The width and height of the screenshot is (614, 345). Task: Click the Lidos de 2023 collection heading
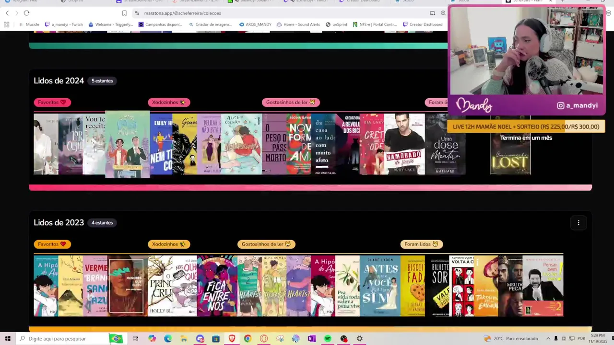pyautogui.click(x=59, y=222)
